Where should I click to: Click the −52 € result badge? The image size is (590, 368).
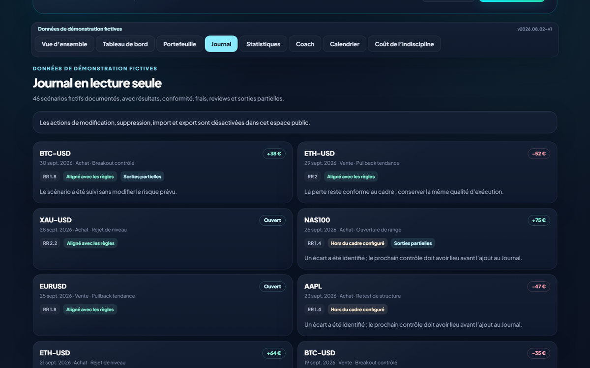coord(539,154)
